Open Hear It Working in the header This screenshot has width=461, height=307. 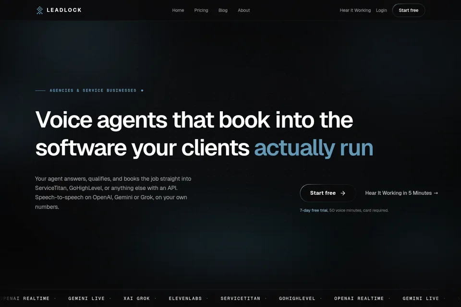355,10
